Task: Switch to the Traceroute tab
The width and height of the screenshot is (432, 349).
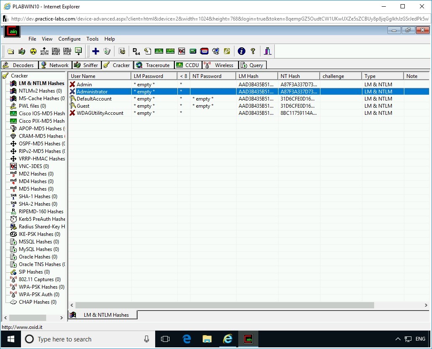Action: [x=153, y=65]
